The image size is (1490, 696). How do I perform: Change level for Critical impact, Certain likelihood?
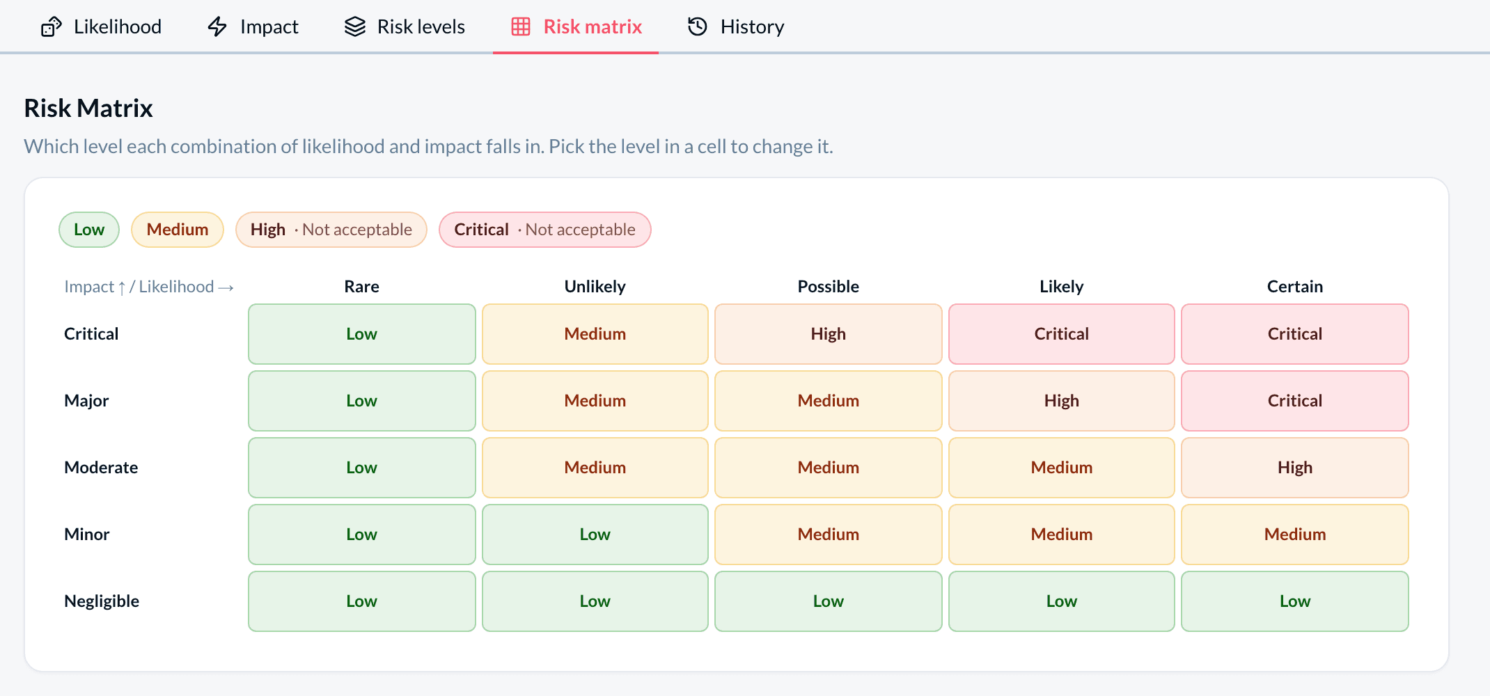(x=1295, y=334)
